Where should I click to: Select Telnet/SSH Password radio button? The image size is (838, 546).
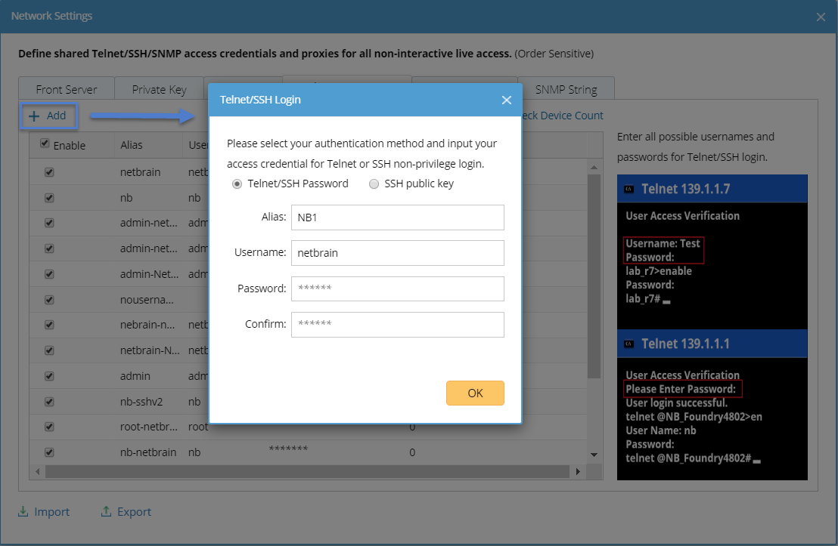(x=237, y=184)
